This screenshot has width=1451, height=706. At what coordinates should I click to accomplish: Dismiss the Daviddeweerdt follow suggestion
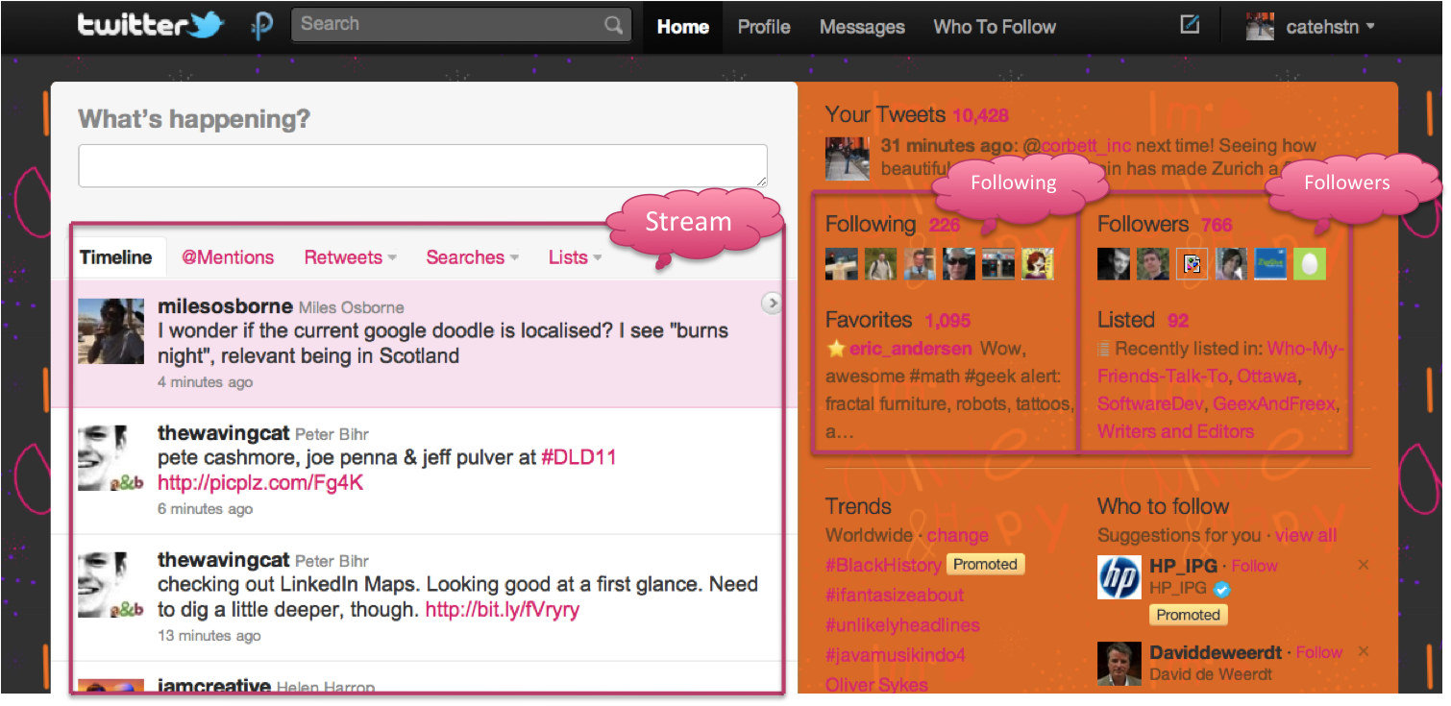coord(1363,651)
